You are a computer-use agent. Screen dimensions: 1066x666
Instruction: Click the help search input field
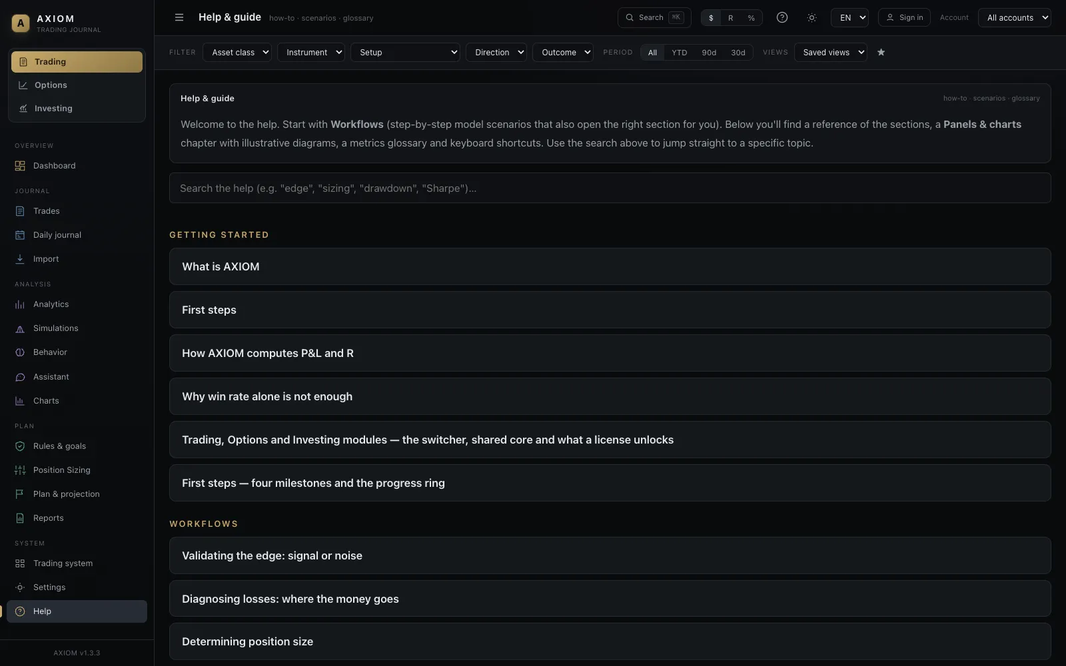(610, 188)
